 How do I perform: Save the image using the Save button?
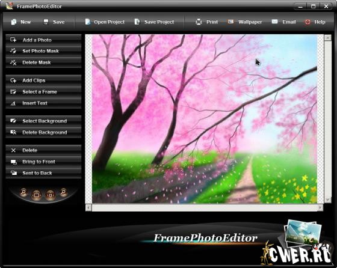point(54,22)
